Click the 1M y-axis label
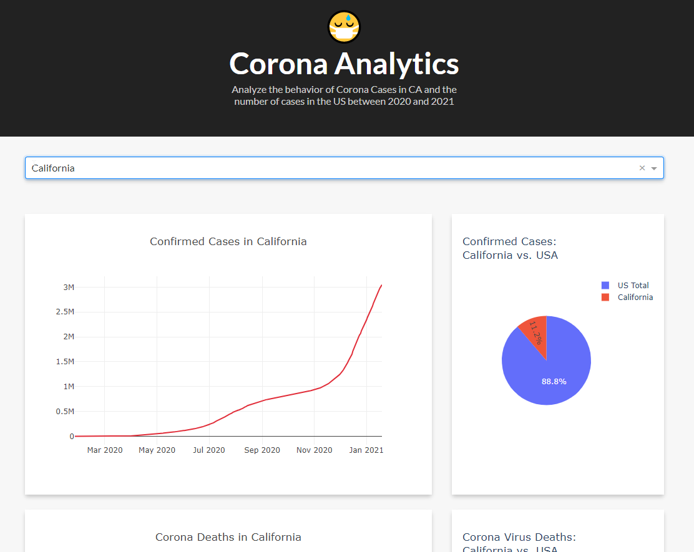The image size is (694, 552). coord(68,387)
